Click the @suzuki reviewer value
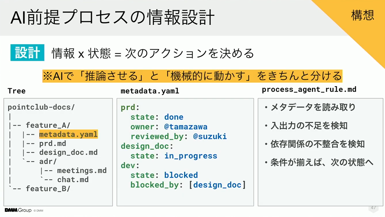This screenshot has height=217, width=385. [x=210, y=136]
